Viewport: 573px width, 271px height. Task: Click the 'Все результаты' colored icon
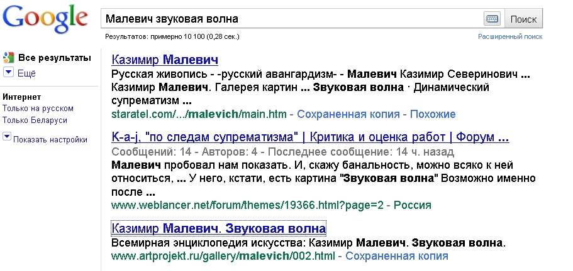pos(9,58)
